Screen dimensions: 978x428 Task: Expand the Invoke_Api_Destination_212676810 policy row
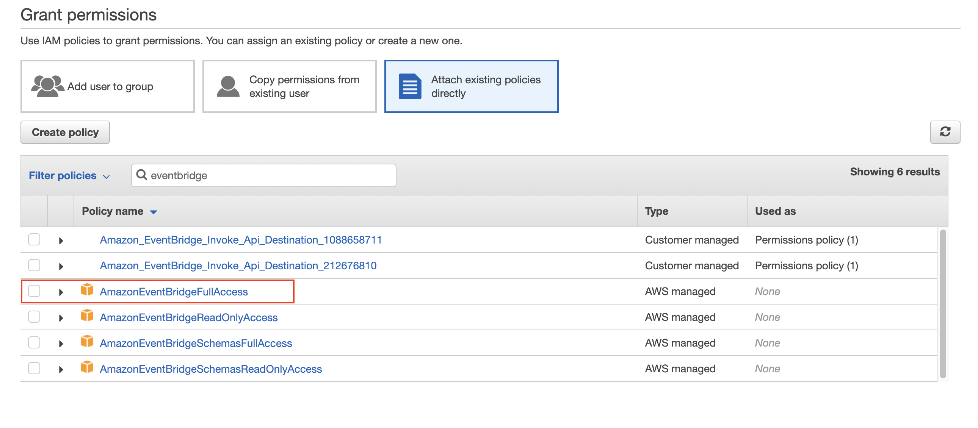pos(61,266)
